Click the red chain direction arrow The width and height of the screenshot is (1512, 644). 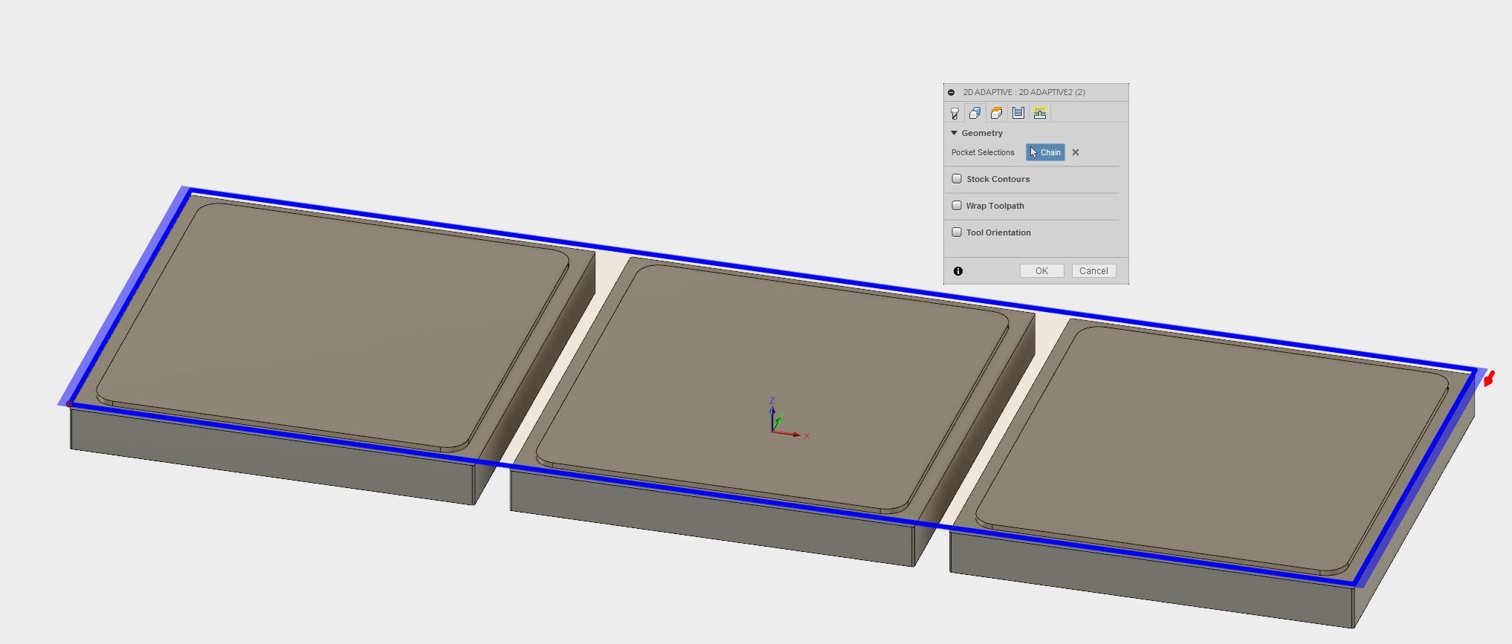(x=1489, y=379)
